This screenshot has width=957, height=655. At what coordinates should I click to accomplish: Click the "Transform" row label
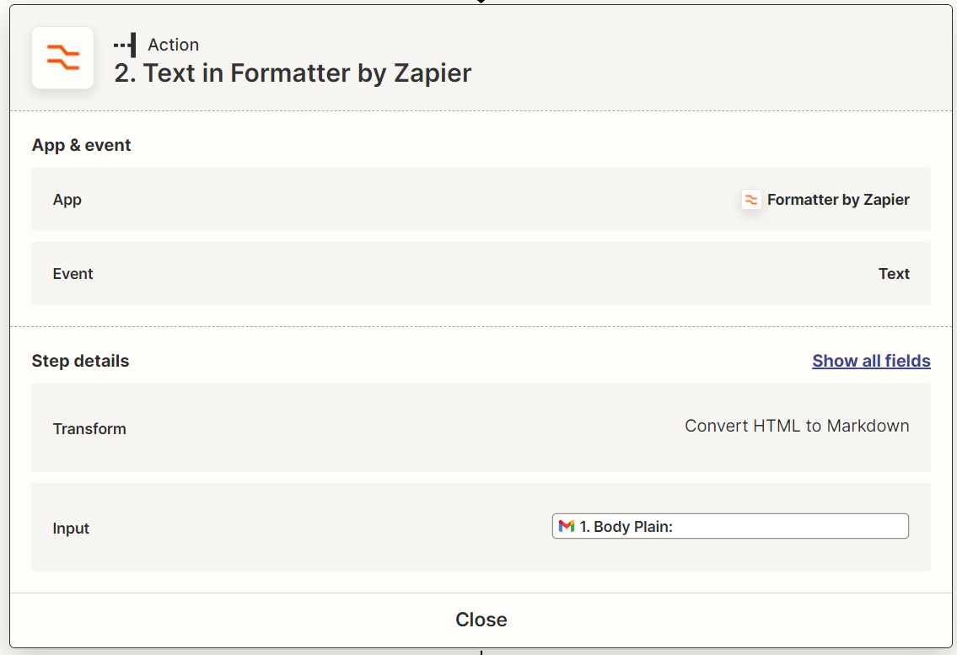[89, 428]
